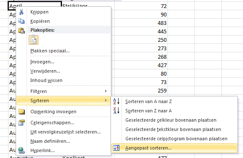Select the active April cell
Image resolution: width=243 pixels, height=158 pixels.
pyautogui.click(x=35, y=4)
